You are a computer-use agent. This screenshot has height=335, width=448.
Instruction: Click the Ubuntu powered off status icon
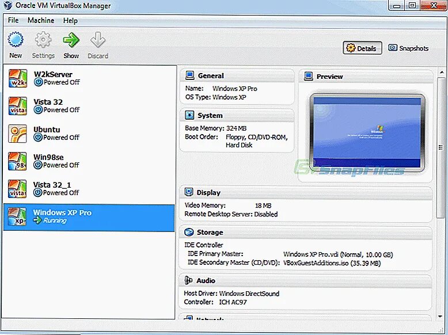(37, 138)
